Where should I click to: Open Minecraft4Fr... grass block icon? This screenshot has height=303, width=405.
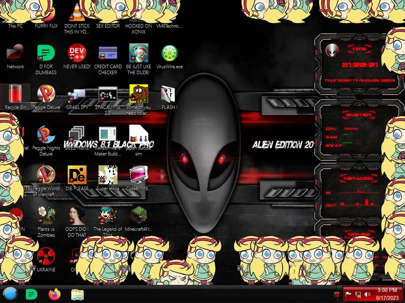coord(138,219)
